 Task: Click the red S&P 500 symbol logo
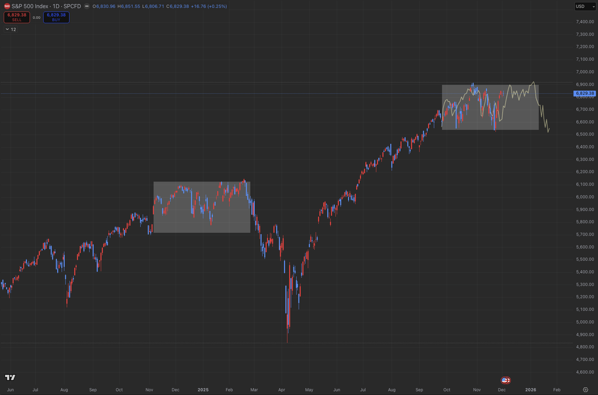pyautogui.click(x=7, y=6)
